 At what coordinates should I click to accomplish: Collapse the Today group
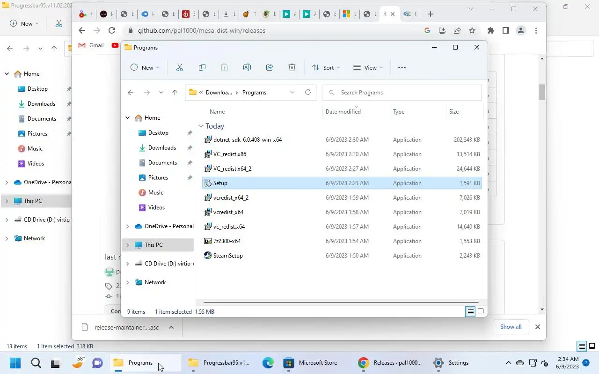[201, 126]
